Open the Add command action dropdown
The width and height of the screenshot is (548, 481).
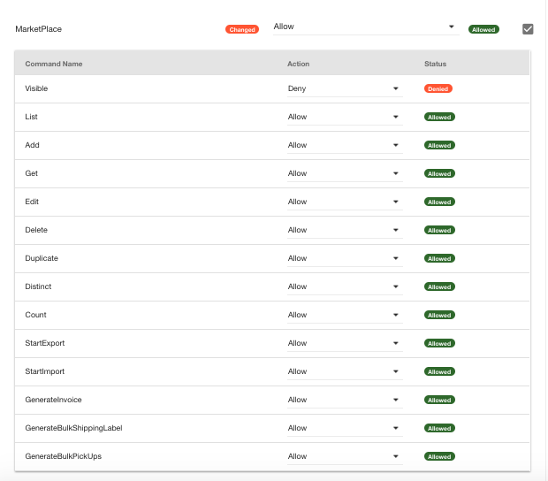[345, 145]
